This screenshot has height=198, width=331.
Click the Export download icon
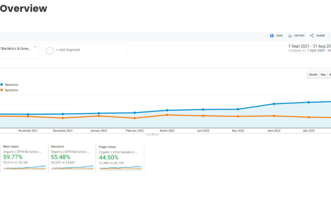pos(290,36)
